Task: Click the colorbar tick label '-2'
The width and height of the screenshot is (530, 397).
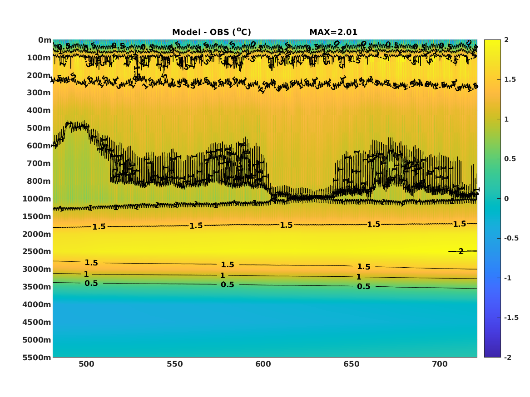Action: 508,358
